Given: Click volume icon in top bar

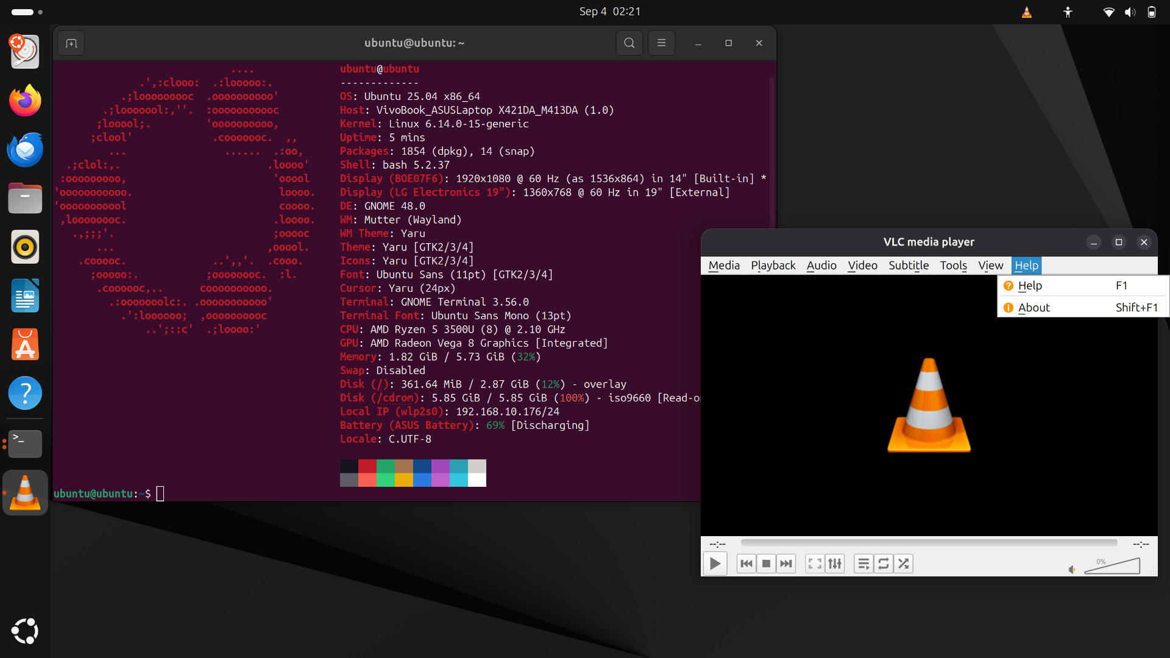Looking at the screenshot, I should (x=1130, y=12).
